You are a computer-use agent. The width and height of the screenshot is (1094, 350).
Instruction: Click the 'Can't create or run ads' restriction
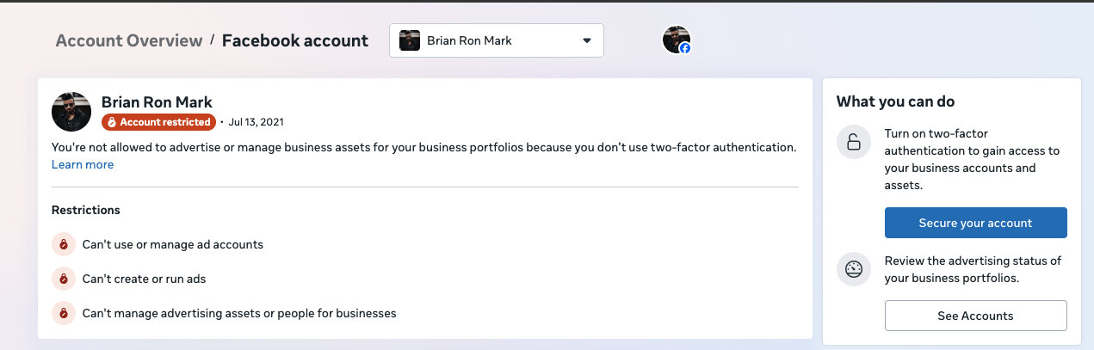144,279
